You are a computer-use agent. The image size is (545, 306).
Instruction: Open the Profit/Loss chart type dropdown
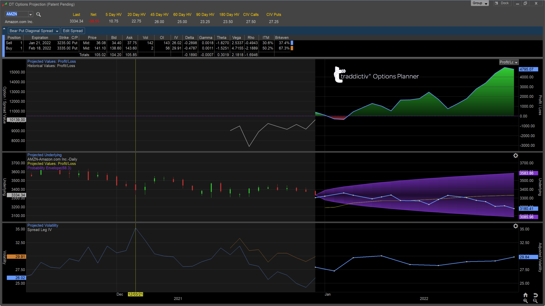(509, 62)
